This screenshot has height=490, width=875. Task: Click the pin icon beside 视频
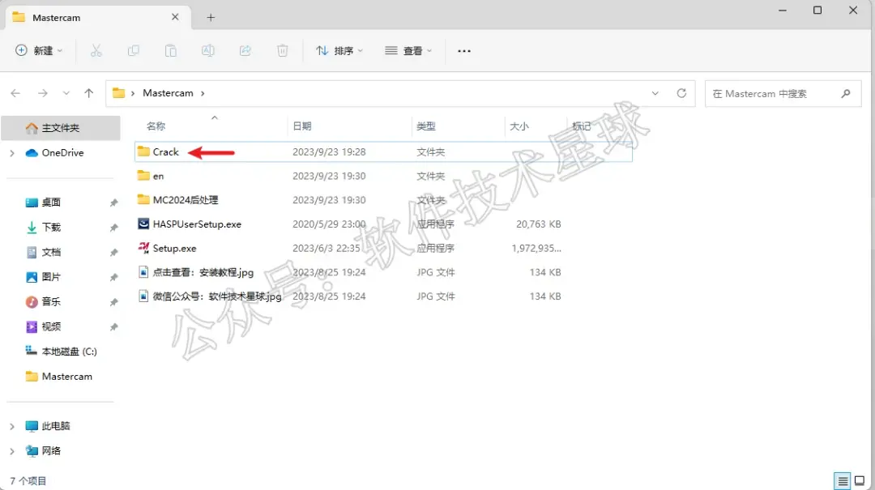114,327
